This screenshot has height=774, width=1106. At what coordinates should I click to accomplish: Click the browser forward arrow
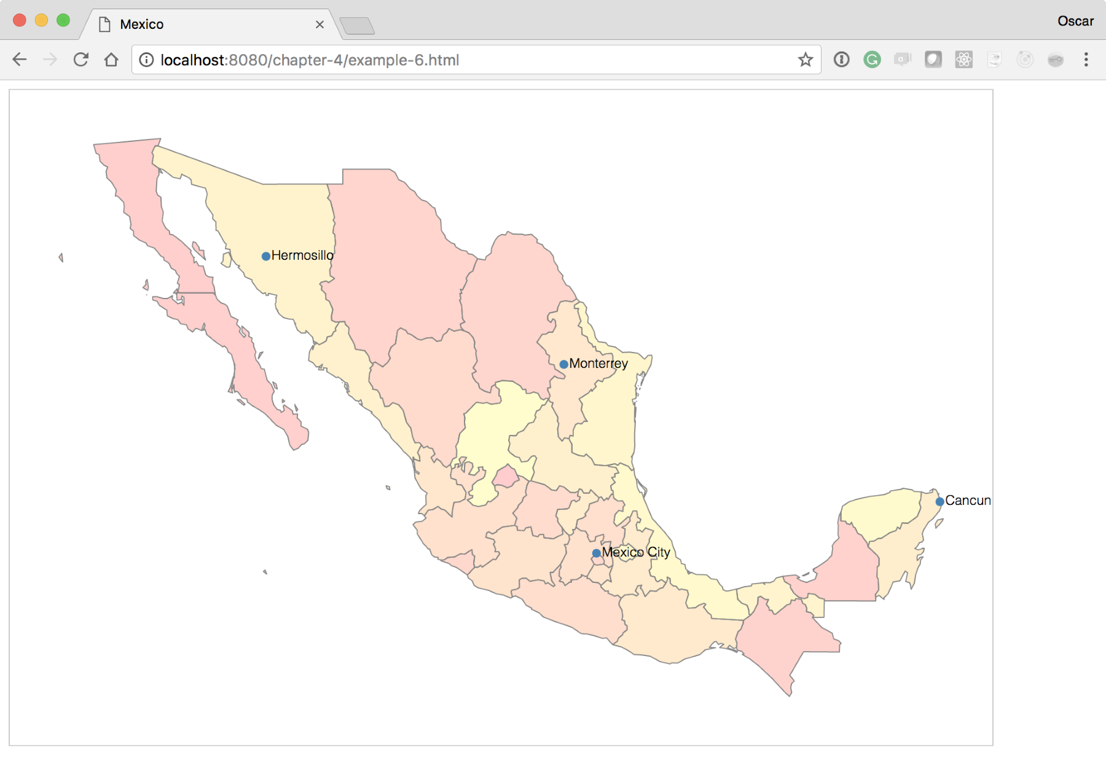click(x=50, y=60)
